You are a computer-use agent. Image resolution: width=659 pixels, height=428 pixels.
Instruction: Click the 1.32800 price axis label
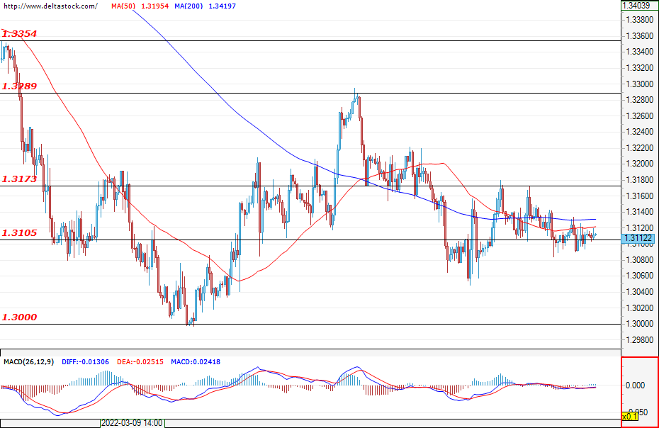point(640,100)
